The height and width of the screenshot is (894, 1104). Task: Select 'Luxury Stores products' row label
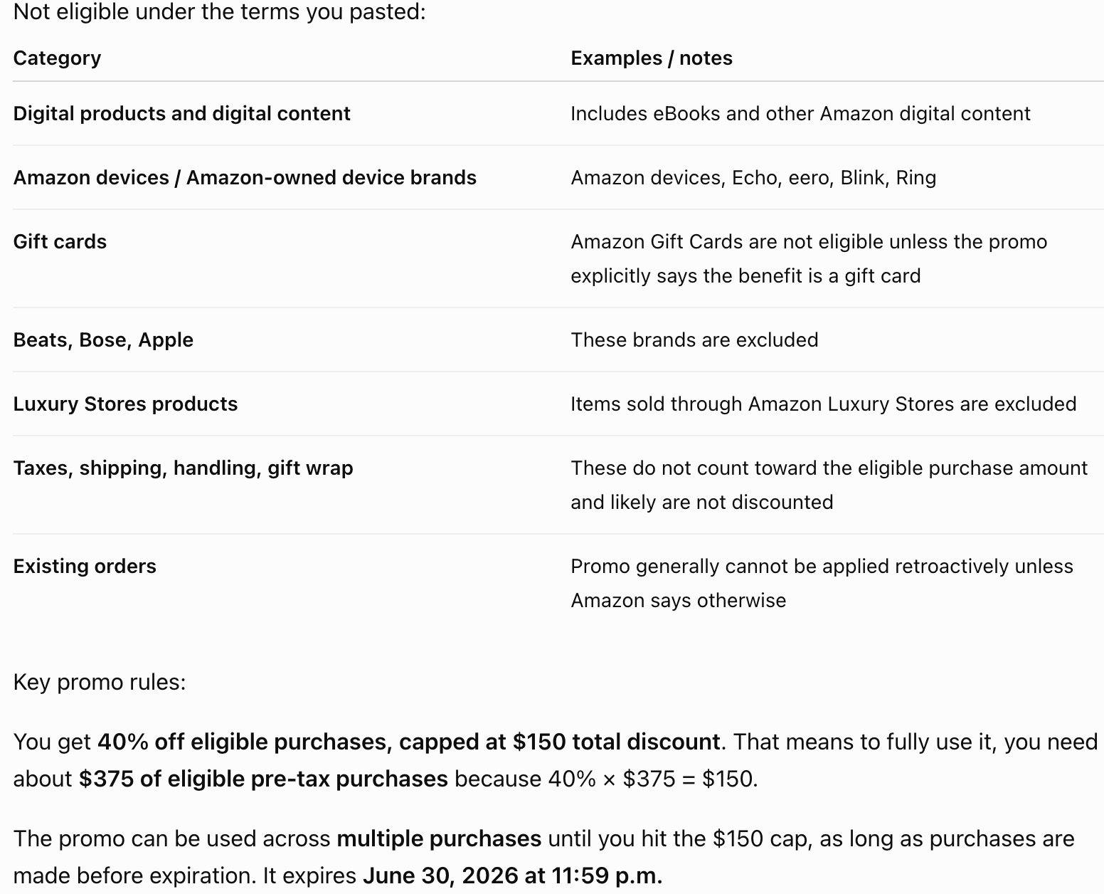pos(125,404)
